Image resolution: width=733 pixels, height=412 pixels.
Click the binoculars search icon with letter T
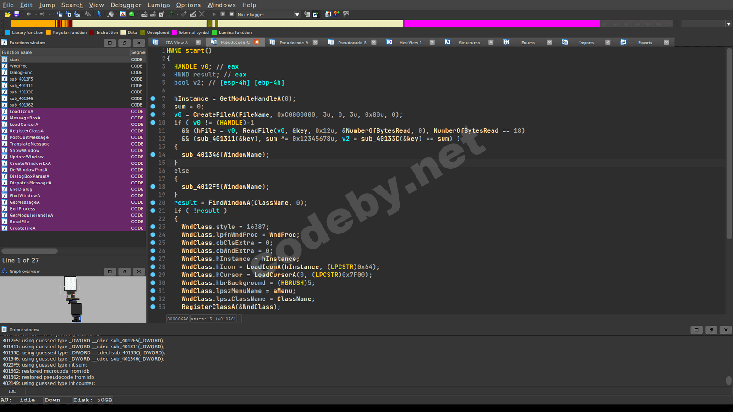point(68,14)
